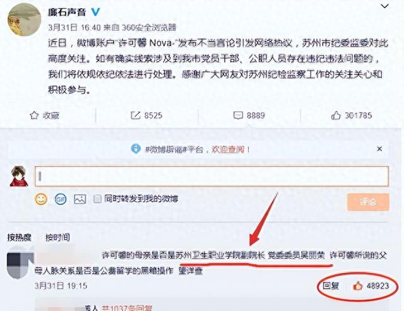Close the 微博辟谣 notice banner

pos(379,149)
